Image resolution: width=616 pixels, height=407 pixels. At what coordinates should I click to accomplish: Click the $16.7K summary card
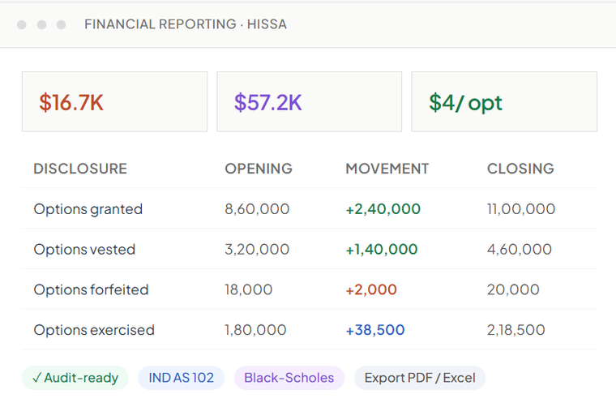pos(114,102)
